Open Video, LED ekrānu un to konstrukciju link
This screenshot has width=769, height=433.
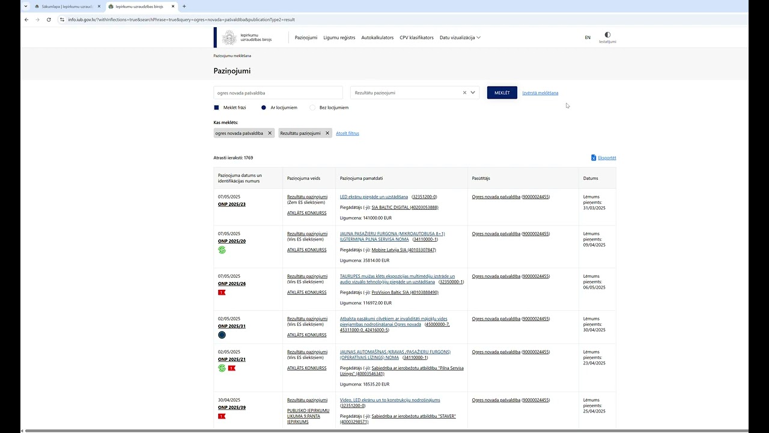(x=390, y=400)
